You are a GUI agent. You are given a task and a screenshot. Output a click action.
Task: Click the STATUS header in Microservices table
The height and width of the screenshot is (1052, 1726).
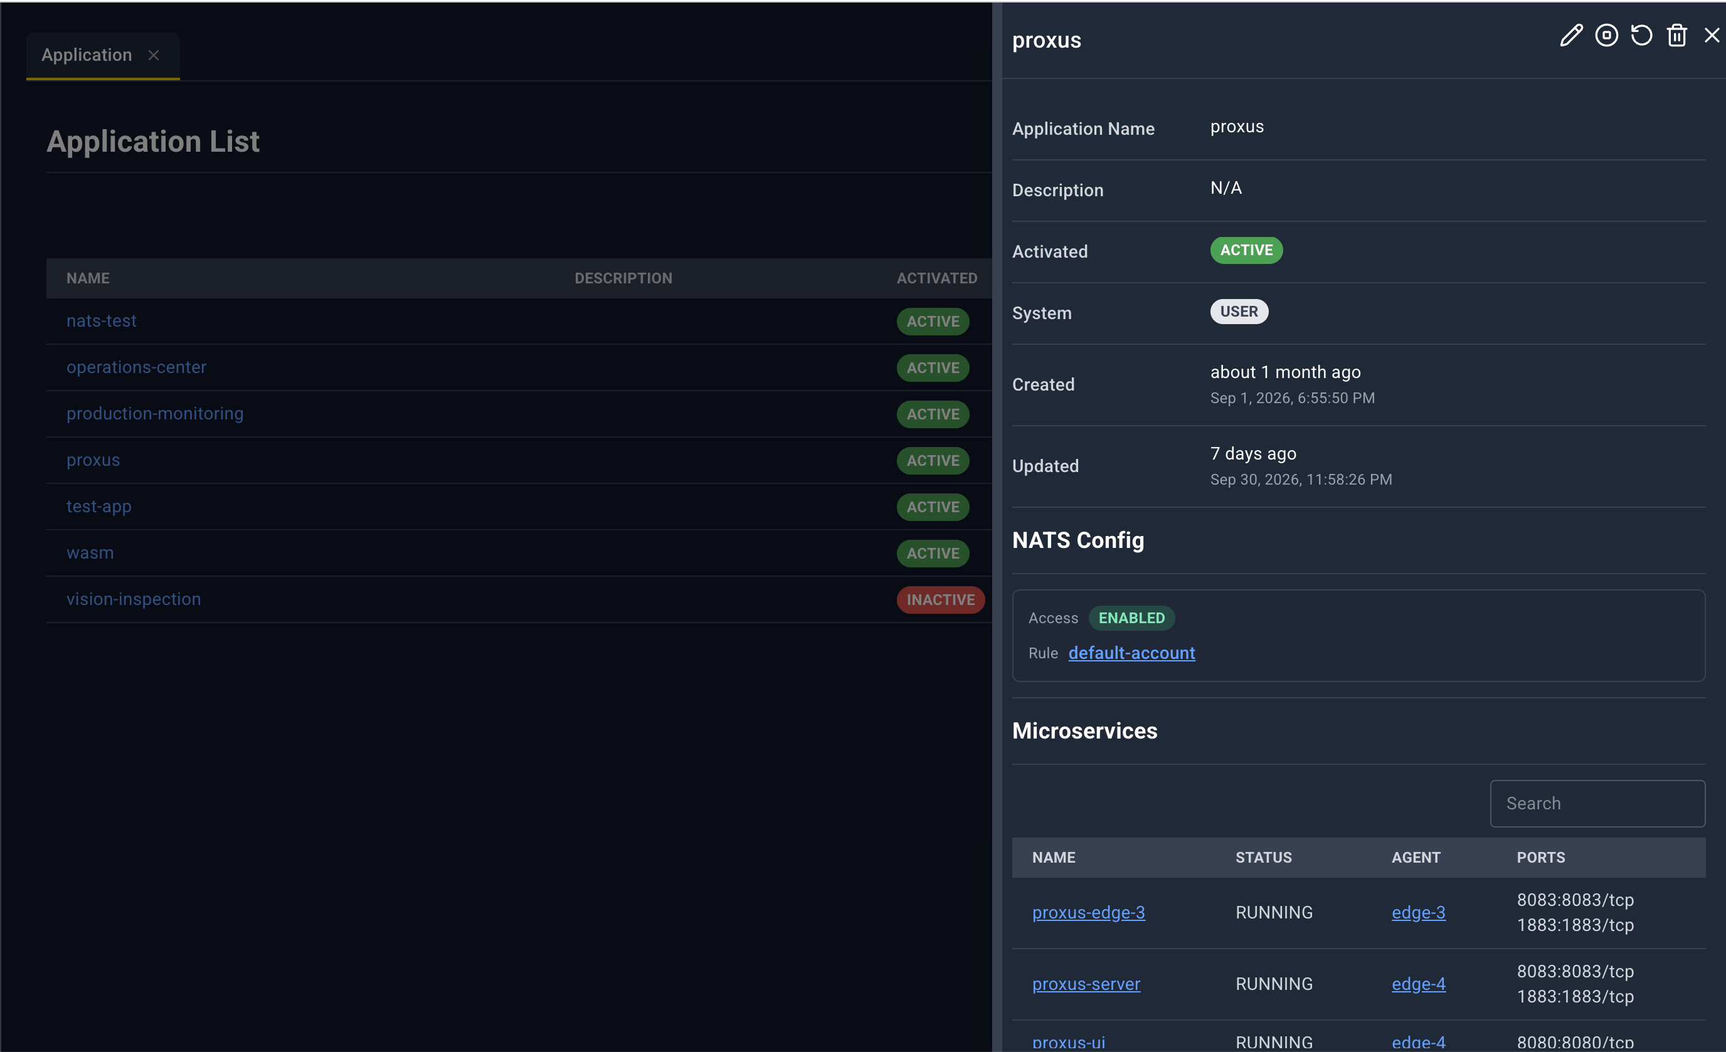click(x=1263, y=857)
